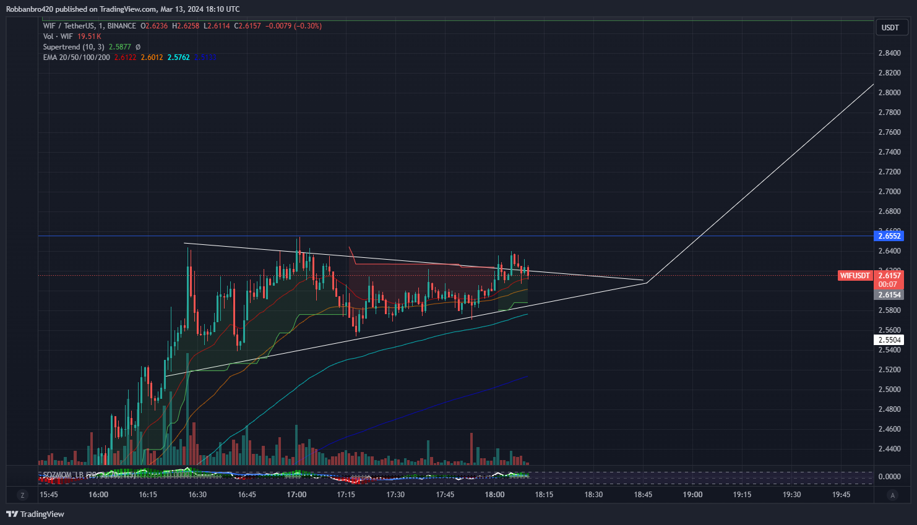Click the white 2.5504 price label
This screenshot has height=525, width=917.
click(x=889, y=340)
